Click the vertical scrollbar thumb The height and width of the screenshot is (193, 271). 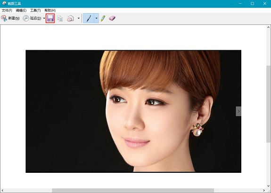(268, 104)
